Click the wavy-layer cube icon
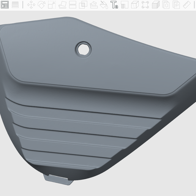 [156, 5]
